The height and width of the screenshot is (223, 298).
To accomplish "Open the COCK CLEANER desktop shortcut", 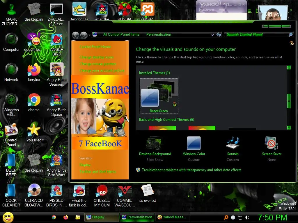I will coord(11,195).
